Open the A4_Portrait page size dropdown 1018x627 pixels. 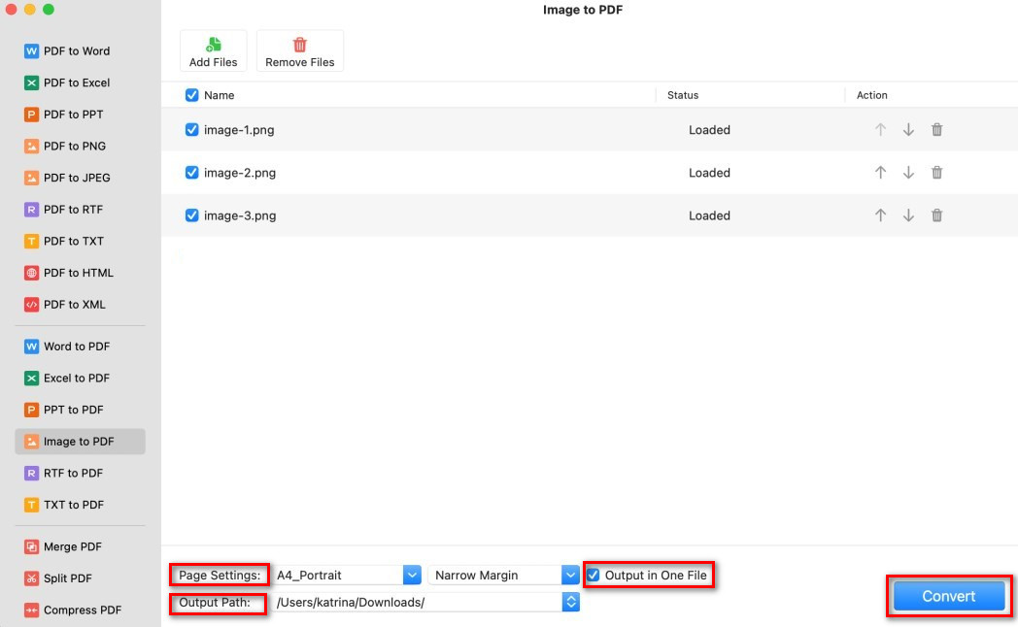coord(412,575)
